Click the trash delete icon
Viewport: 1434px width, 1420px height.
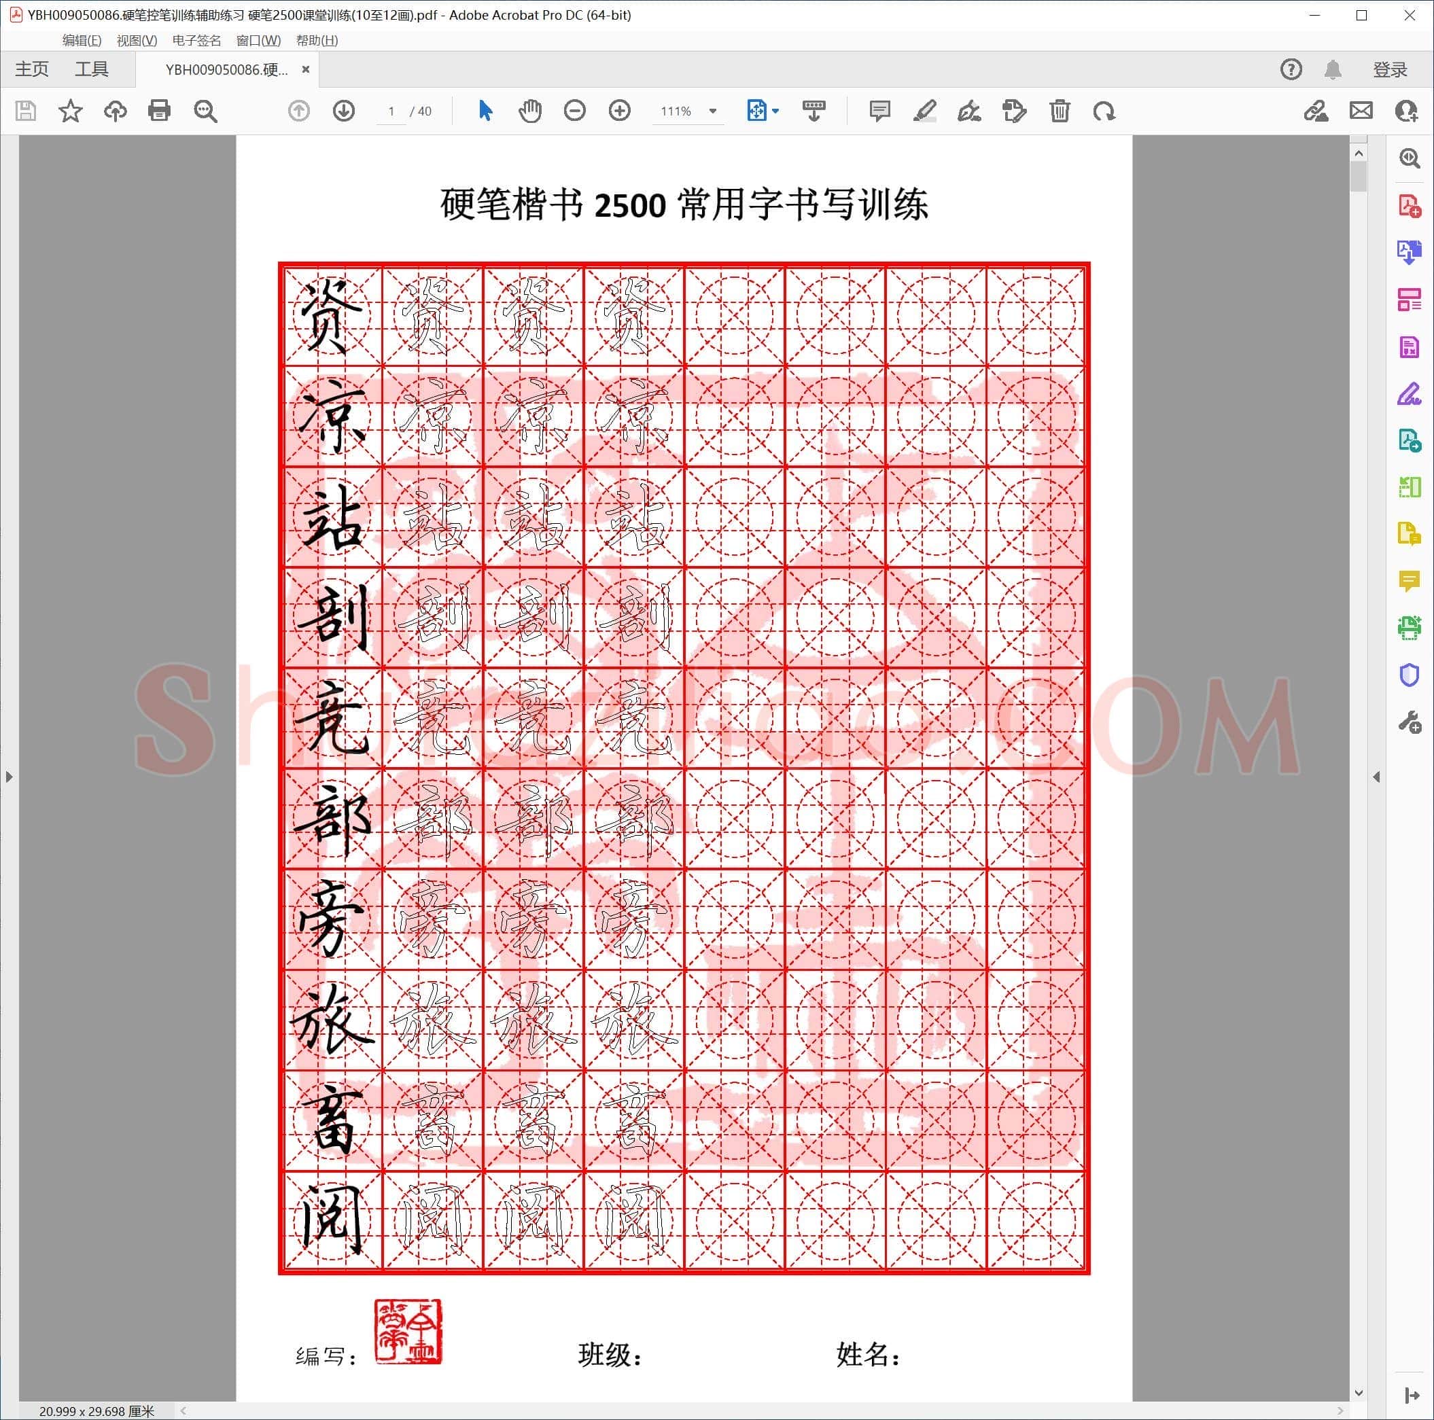[1060, 111]
